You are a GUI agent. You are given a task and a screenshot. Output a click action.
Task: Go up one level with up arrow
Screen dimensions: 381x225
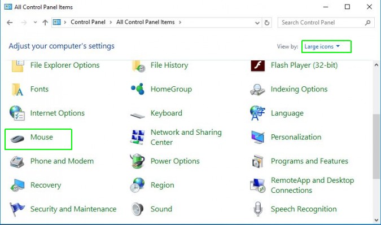coord(45,23)
